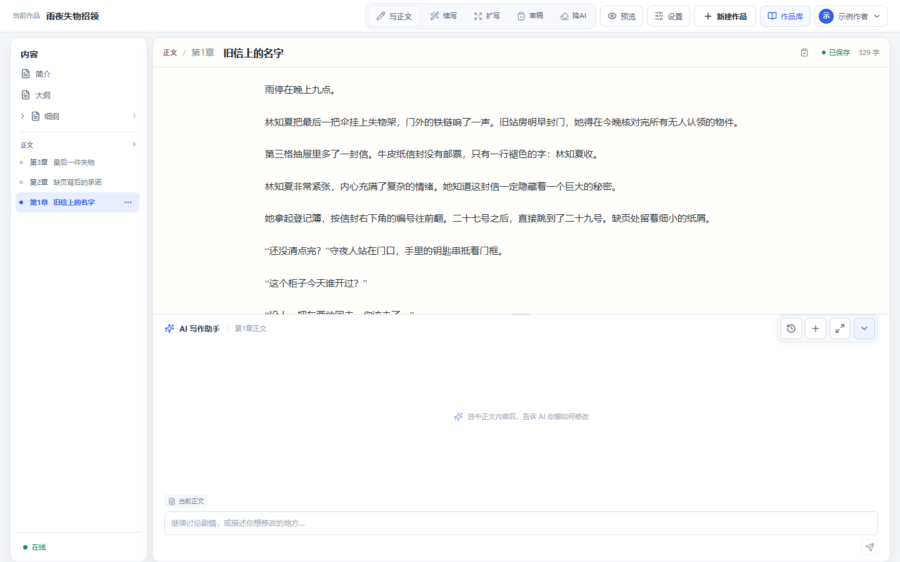
Task: Start a new AI conversation with plus icon
Action: pos(816,328)
